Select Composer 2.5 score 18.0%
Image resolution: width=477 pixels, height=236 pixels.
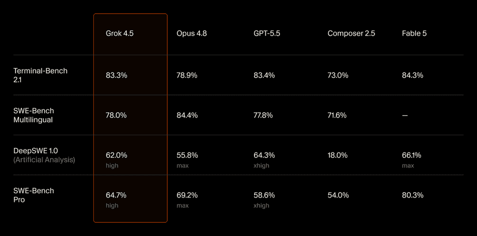coord(338,155)
